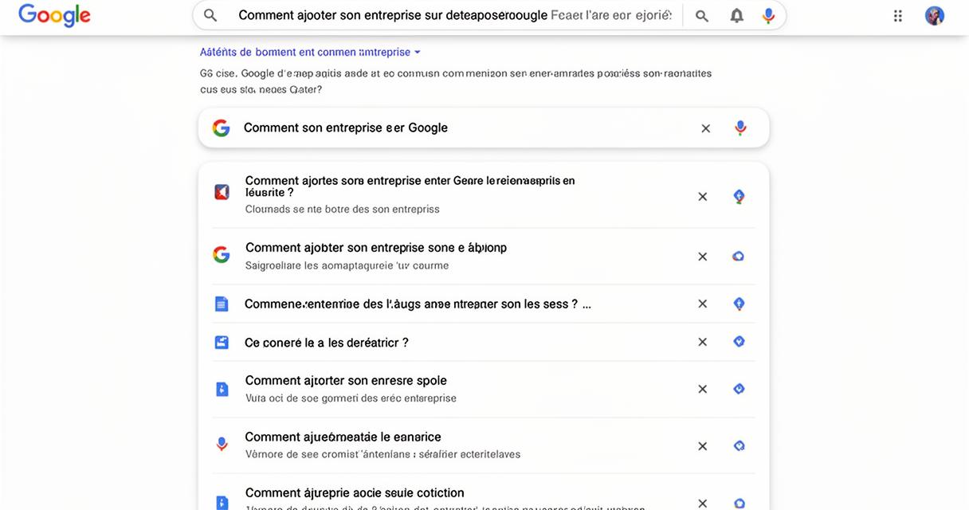The width and height of the screenshot is (969, 510).
Task: Remove the 'Comment ajtorter son enresre spole' suggestion
Action: tap(702, 389)
